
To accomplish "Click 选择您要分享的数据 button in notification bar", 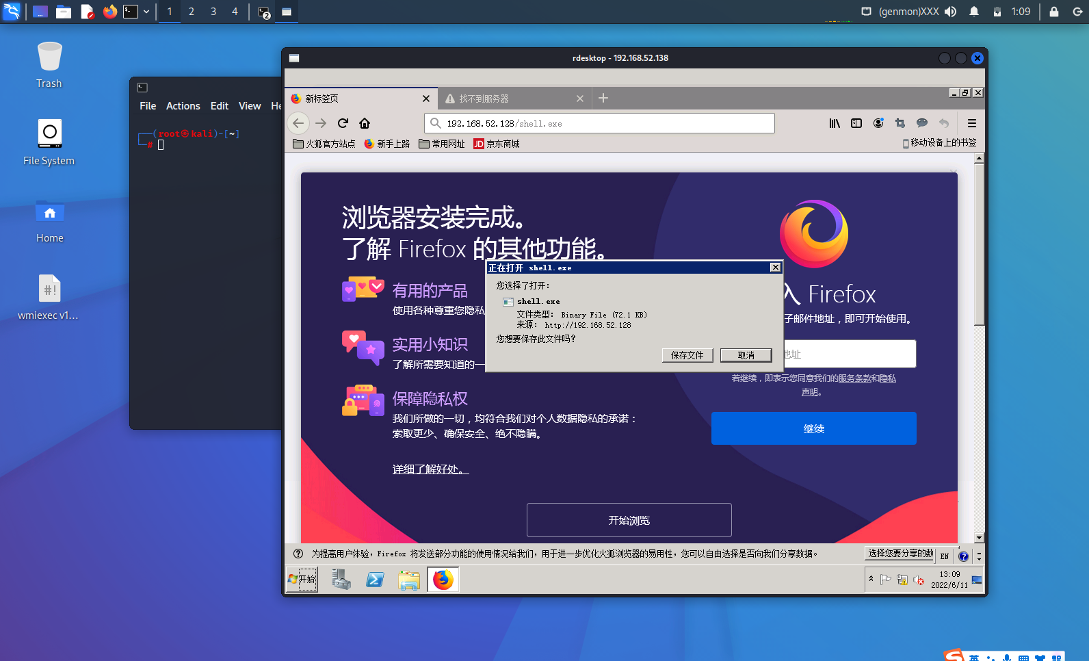I will (x=900, y=554).
